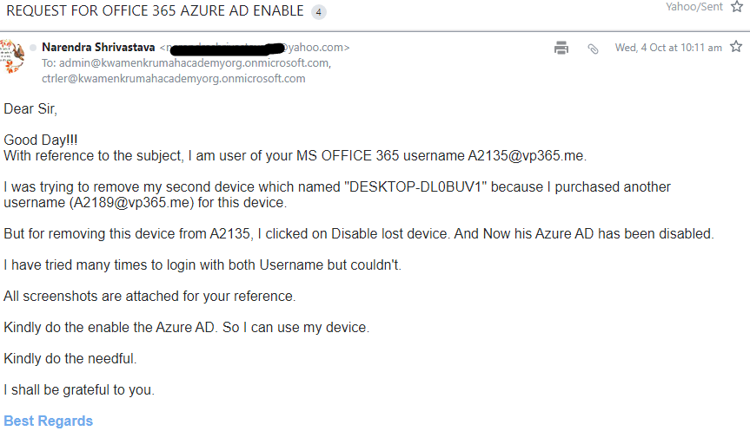Click the Wed, 4 Oct timestamp
The height and width of the screenshot is (431, 750).
(668, 48)
